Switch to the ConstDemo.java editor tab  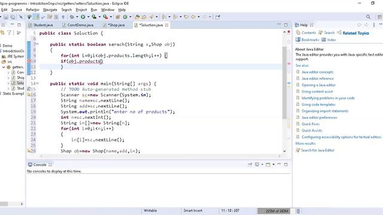pyautogui.click(x=78, y=25)
